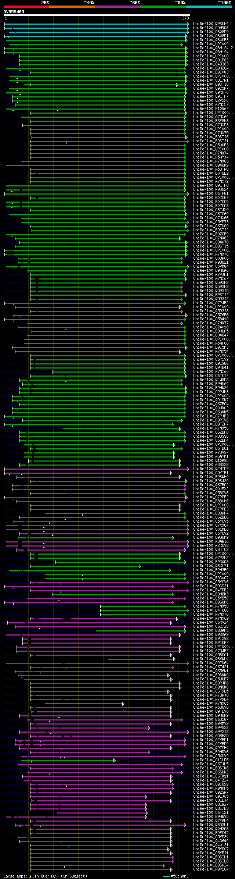The height and width of the screenshot is (879, 235).
Task: Select the UniRef100_P10967 label
Action: [x=211, y=109]
